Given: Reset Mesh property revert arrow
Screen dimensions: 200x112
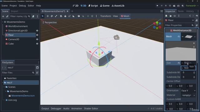Looking at the screenshot, I should [x=179, y=37].
